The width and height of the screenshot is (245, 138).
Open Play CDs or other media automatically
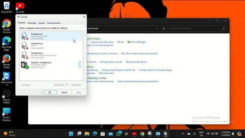tap(139, 54)
